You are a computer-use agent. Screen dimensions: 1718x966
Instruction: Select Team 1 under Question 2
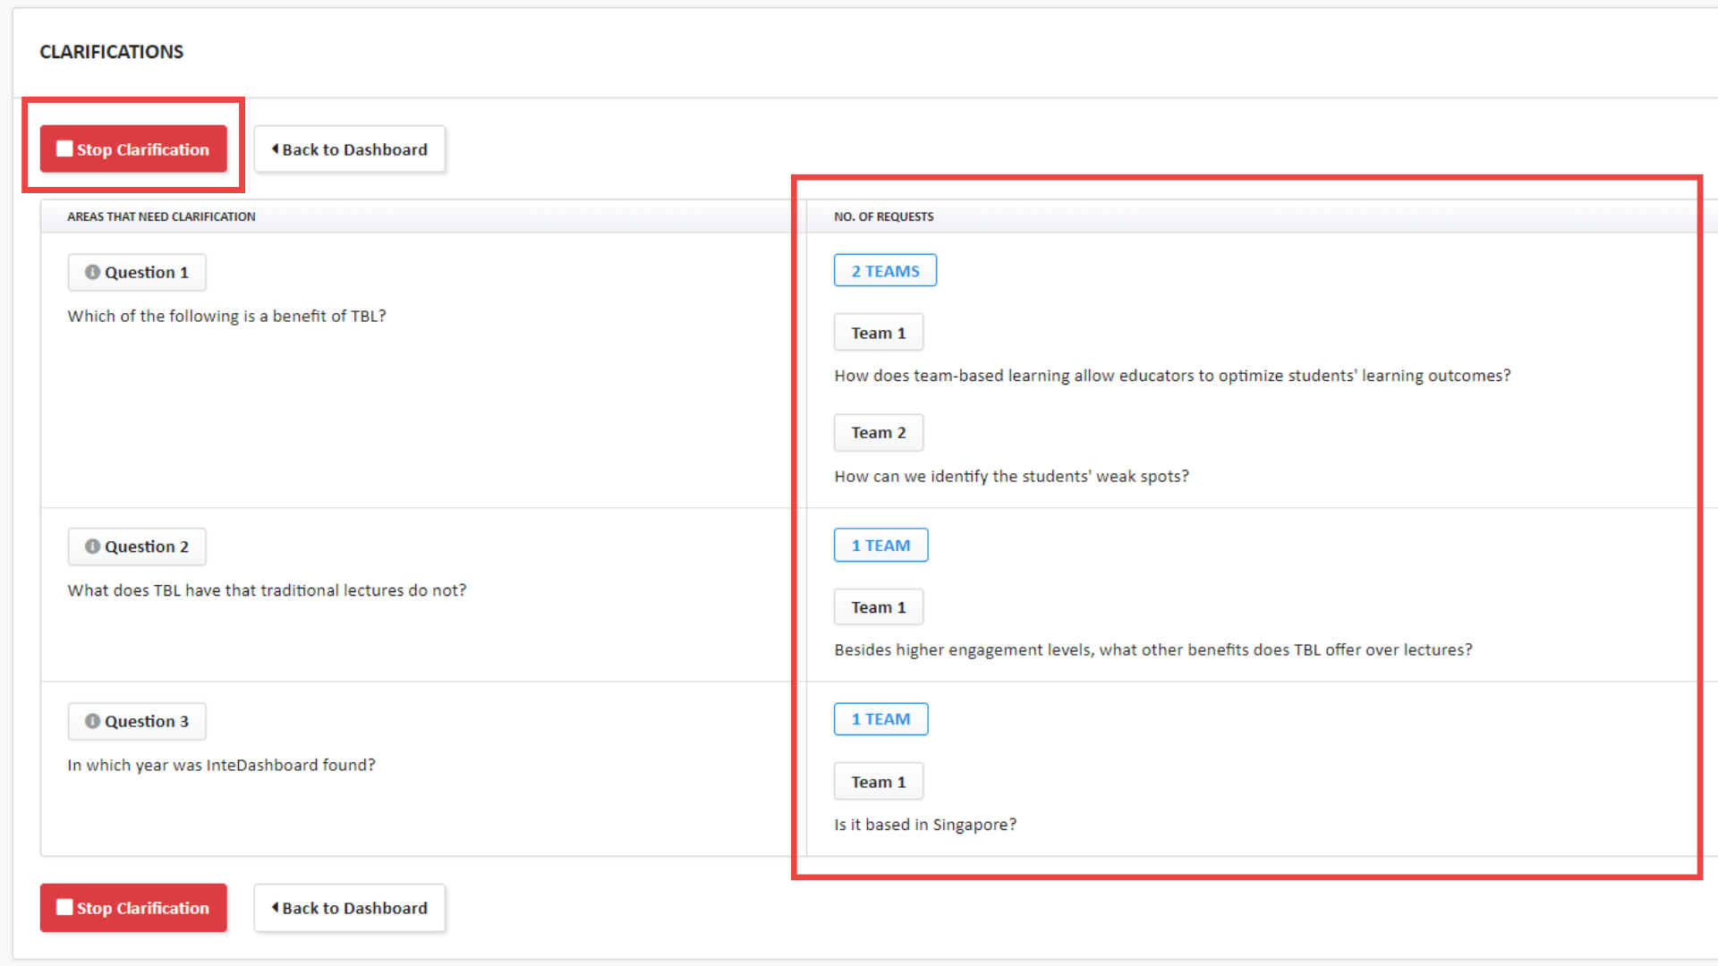click(878, 606)
